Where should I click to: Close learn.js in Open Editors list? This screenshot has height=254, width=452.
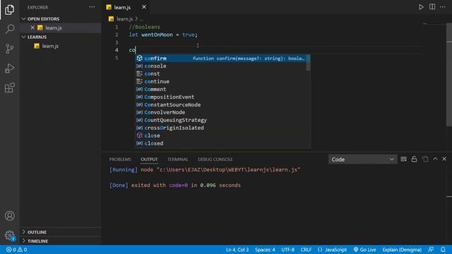point(32,28)
